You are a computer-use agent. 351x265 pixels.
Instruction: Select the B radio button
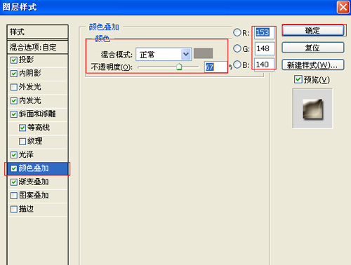237,64
